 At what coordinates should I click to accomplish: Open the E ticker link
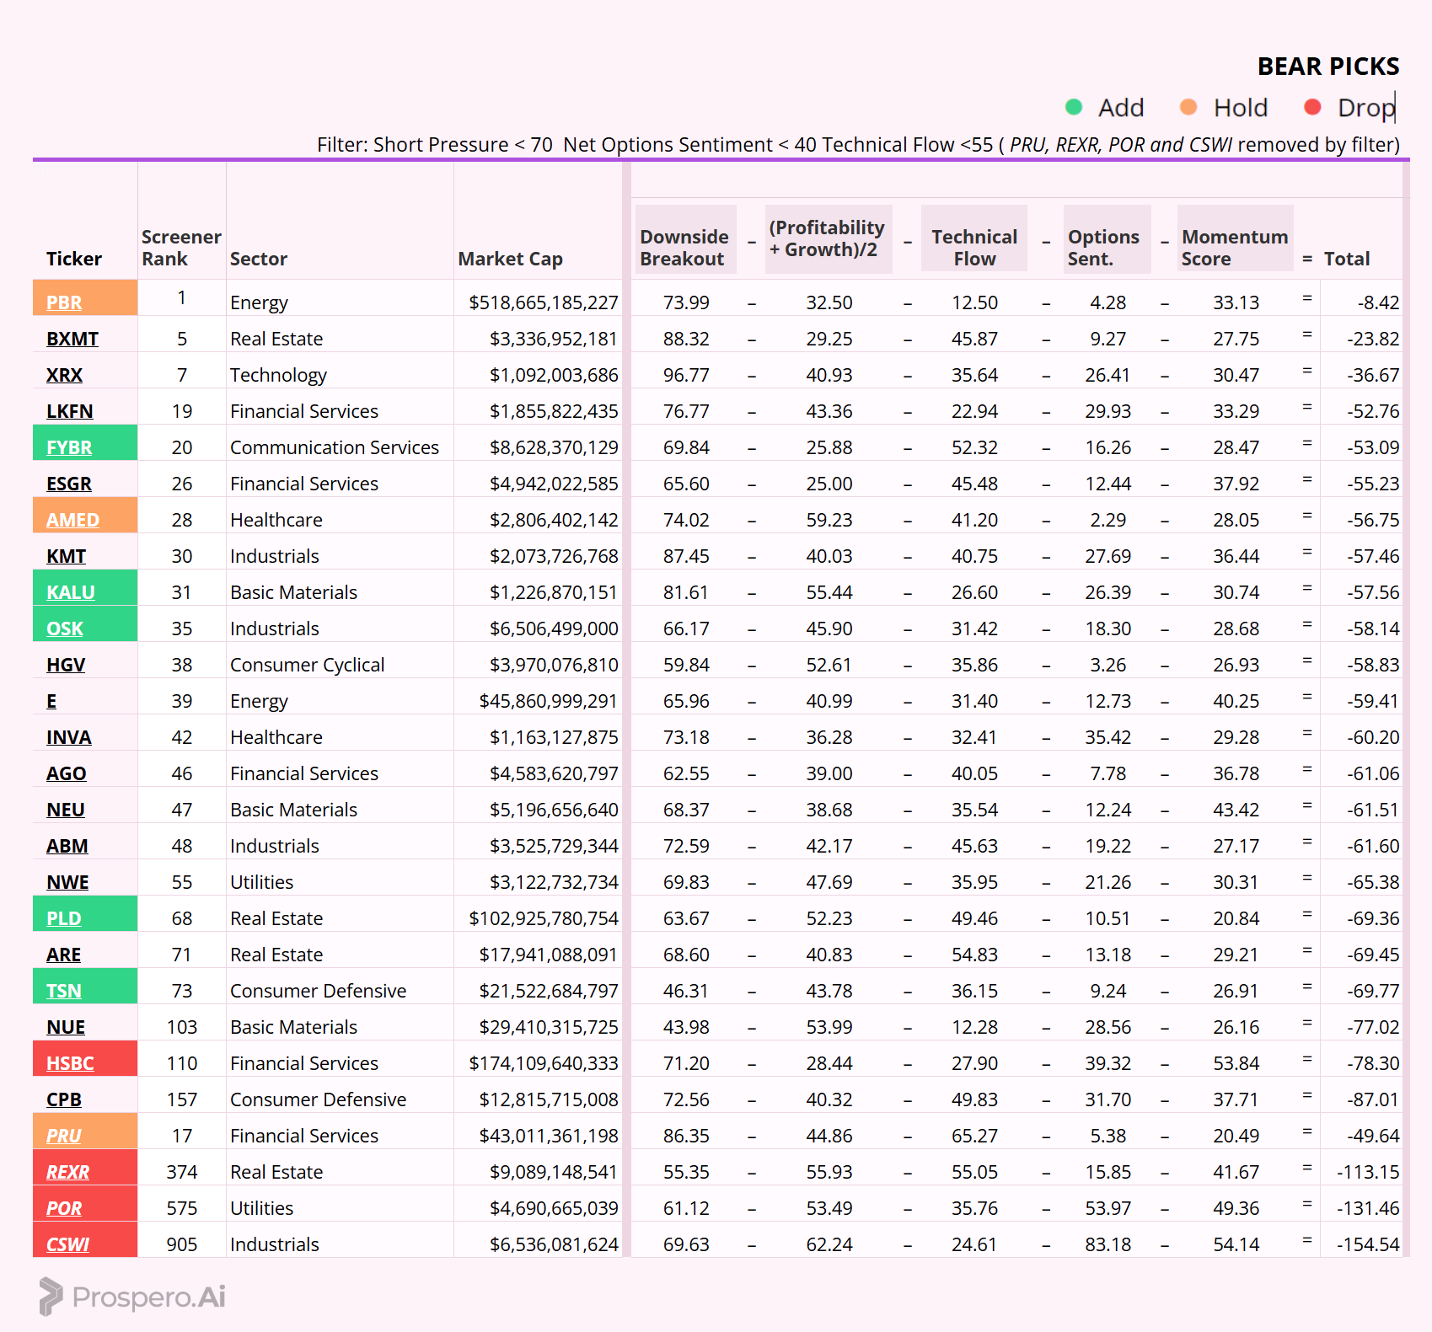click(51, 701)
